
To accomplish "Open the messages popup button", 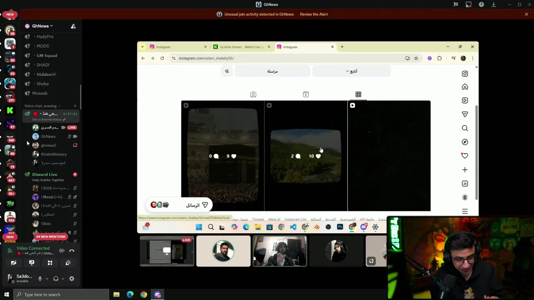I will [179, 205].
